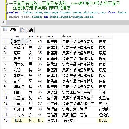Image resolution: width=129 pixels, height=129 pixels.
Task: Click right join text in query
Action: [19, 17]
